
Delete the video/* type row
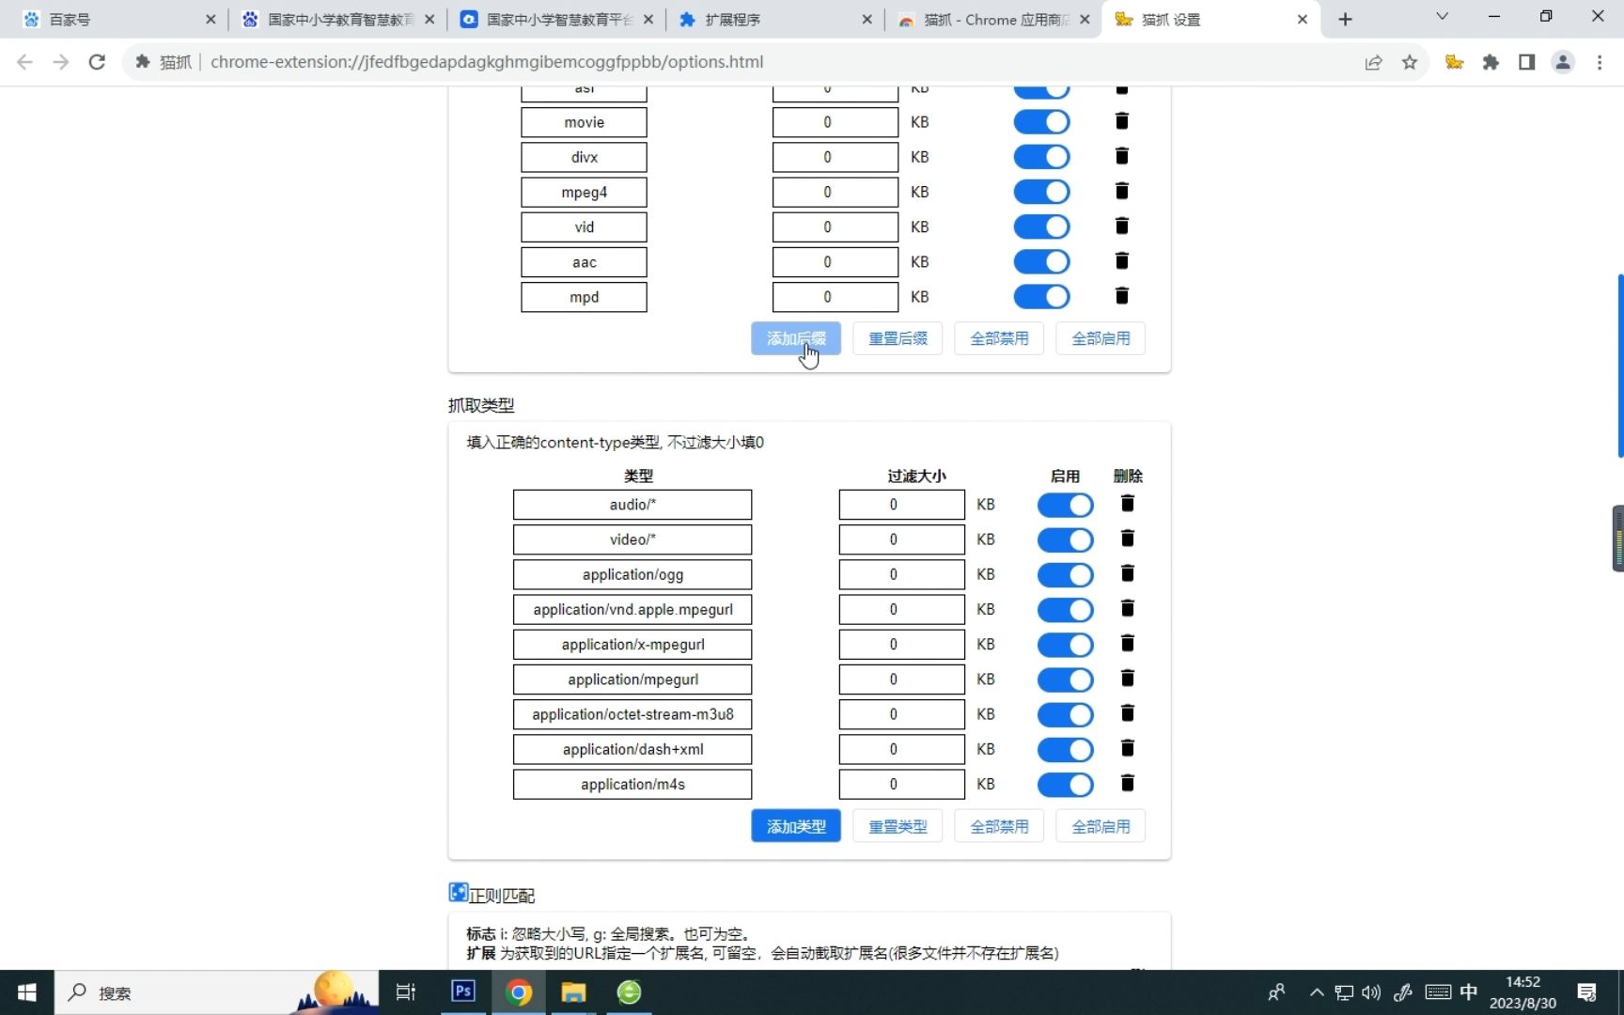click(1128, 539)
